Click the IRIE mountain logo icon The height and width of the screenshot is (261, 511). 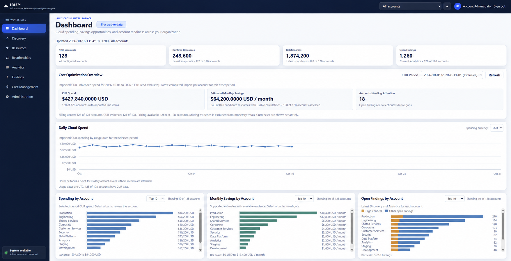[6, 6]
